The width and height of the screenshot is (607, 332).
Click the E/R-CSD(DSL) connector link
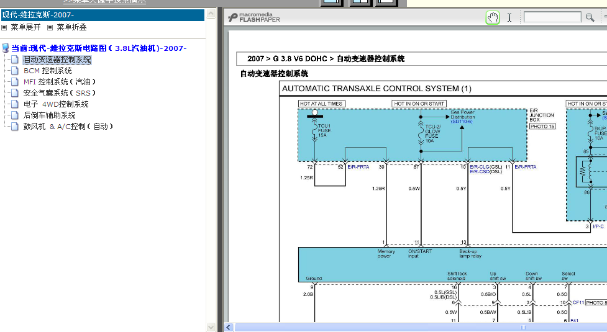pos(486,172)
